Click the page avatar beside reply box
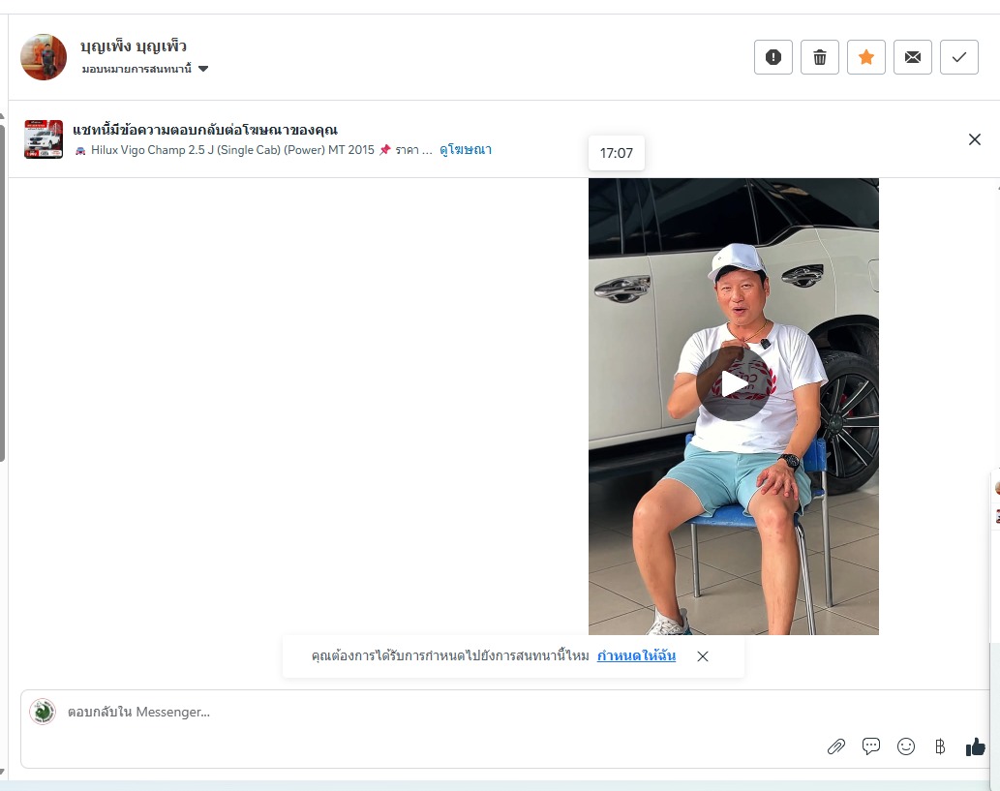This screenshot has height=791, width=1000. (x=43, y=712)
